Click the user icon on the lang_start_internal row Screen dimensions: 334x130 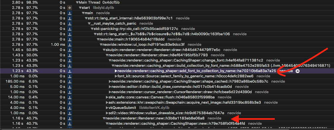(x=70, y=18)
